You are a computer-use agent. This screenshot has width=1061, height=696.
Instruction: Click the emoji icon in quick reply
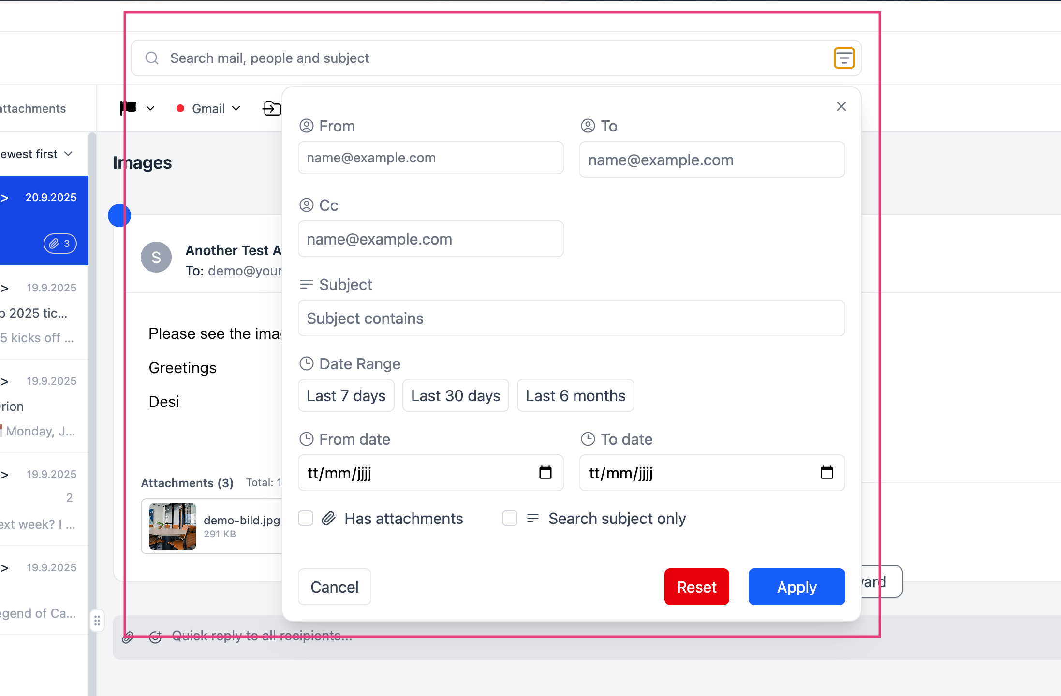tap(155, 637)
